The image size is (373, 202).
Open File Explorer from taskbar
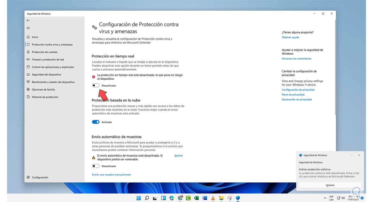click(221, 198)
